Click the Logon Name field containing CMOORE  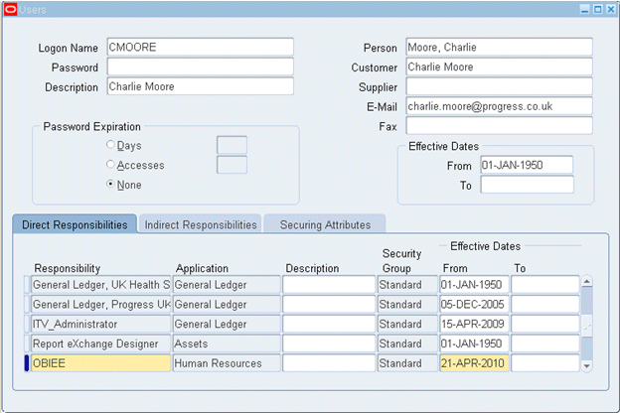coord(201,47)
